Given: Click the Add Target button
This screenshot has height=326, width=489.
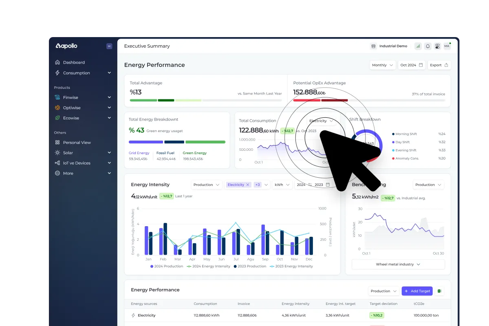Looking at the screenshot, I should coord(417,291).
